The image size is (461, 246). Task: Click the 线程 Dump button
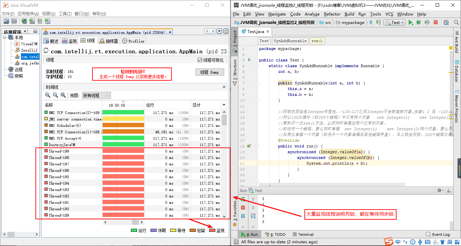point(210,72)
